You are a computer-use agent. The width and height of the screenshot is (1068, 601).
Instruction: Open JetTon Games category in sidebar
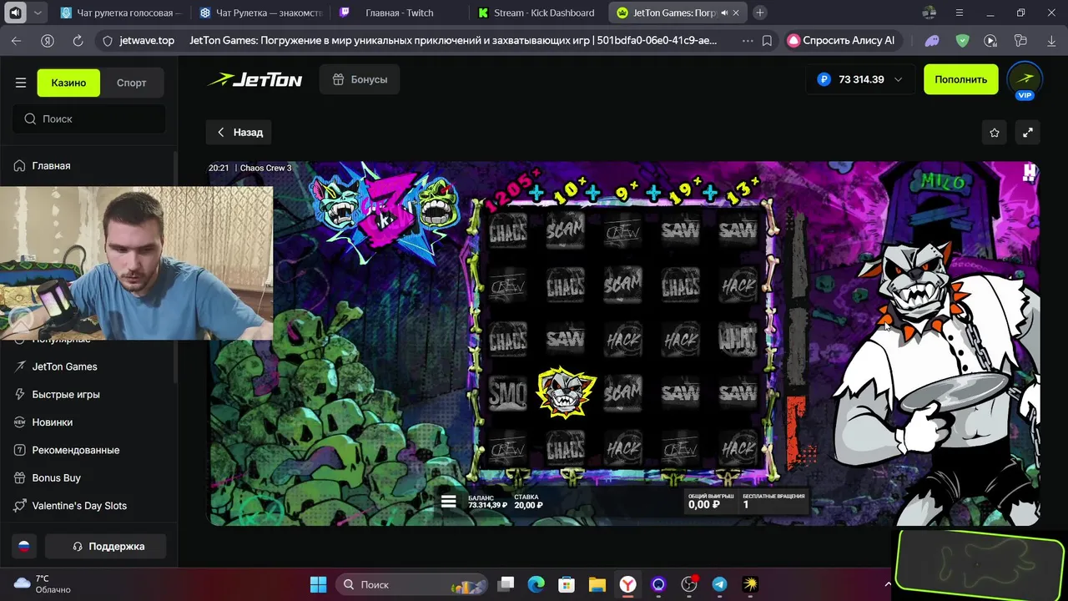click(64, 366)
